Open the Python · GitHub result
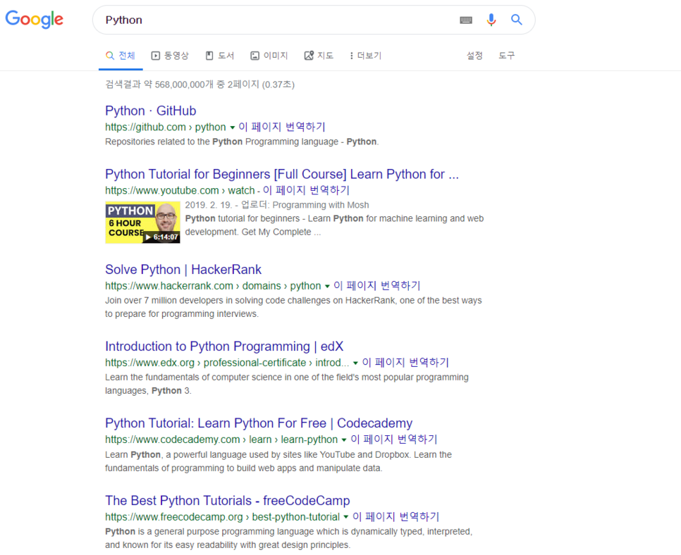The height and width of the screenshot is (555, 681). [x=151, y=111]
